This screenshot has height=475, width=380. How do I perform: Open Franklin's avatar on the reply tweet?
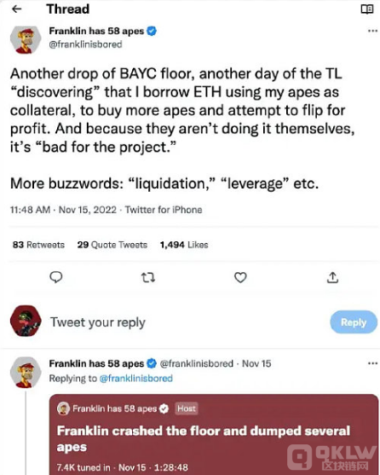click(26, 373)
